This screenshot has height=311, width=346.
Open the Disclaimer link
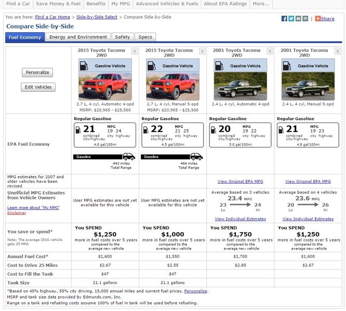pyautogui.click(x=17, y=213)
